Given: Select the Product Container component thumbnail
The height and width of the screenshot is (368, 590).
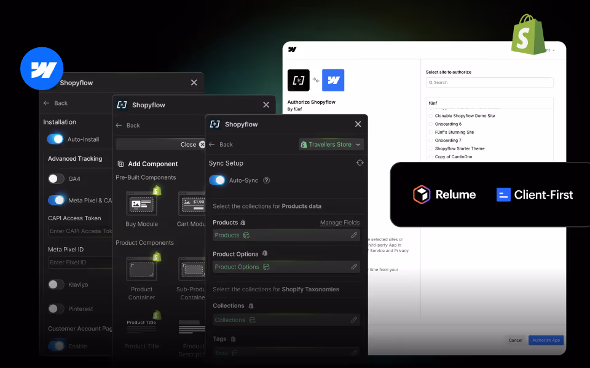Looking at the screenshot, I should tap(141, 269).
